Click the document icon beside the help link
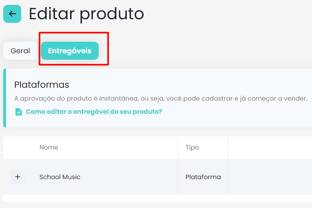The width and height of the screenshot is (312, 208). (x=18, y=112)
